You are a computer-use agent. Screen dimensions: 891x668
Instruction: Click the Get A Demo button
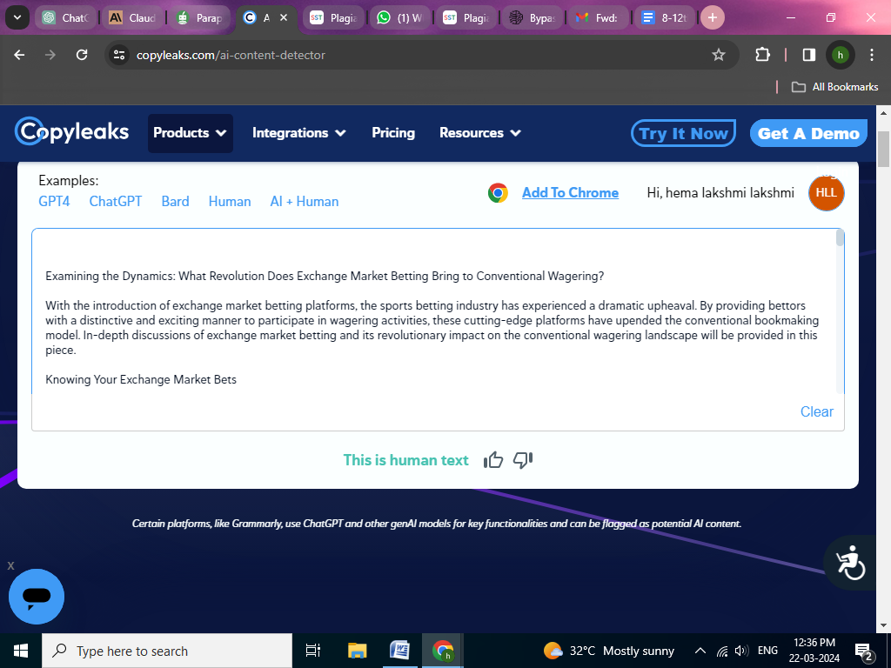(808, 133)
